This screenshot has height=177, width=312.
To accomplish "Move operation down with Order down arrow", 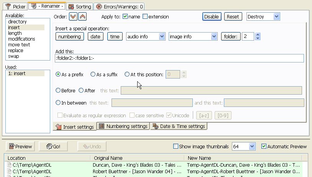I will (73, 17).
